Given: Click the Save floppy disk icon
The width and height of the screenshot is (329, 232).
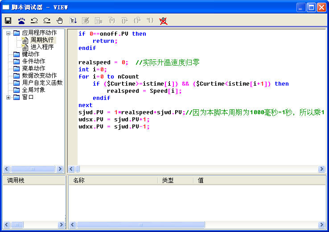Looking at the screenshot, I should 8,21.
